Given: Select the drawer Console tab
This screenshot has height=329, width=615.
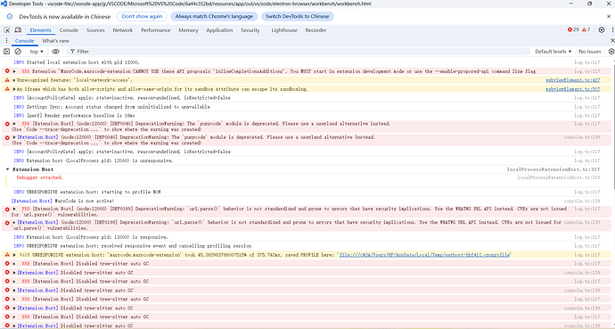Looking at the screenshot, I should pyautogui.click(x=24, y=41).
